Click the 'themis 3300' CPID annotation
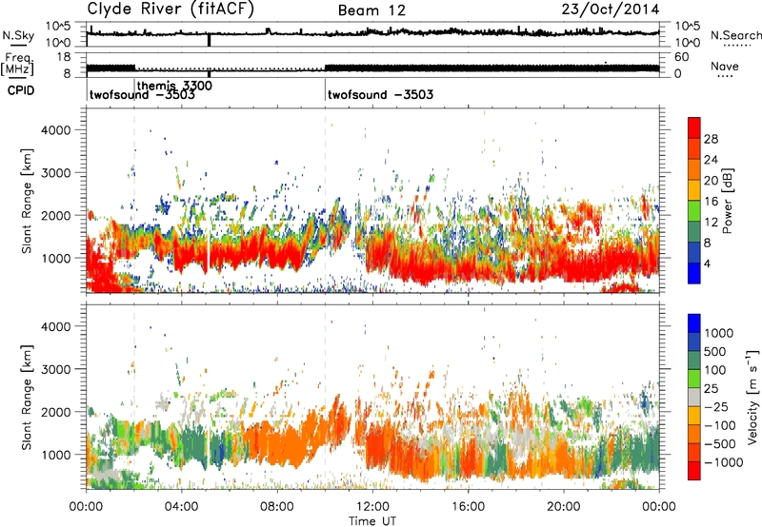The height and width of the screenshot is (527, 762). coord(174,86)
